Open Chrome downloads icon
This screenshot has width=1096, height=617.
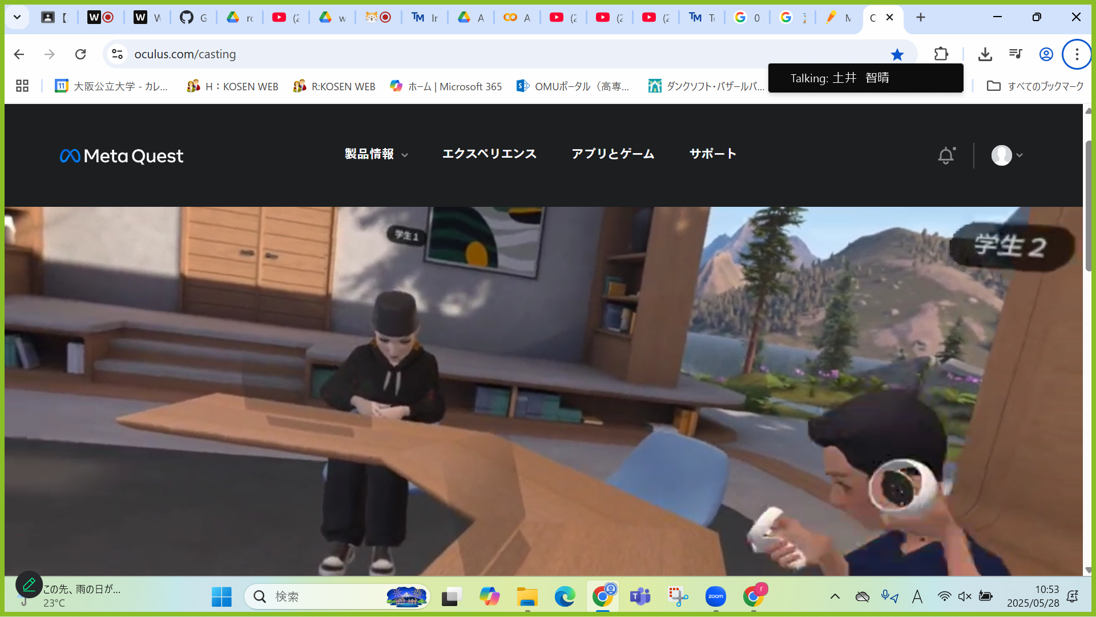click(x=985, y=54)
